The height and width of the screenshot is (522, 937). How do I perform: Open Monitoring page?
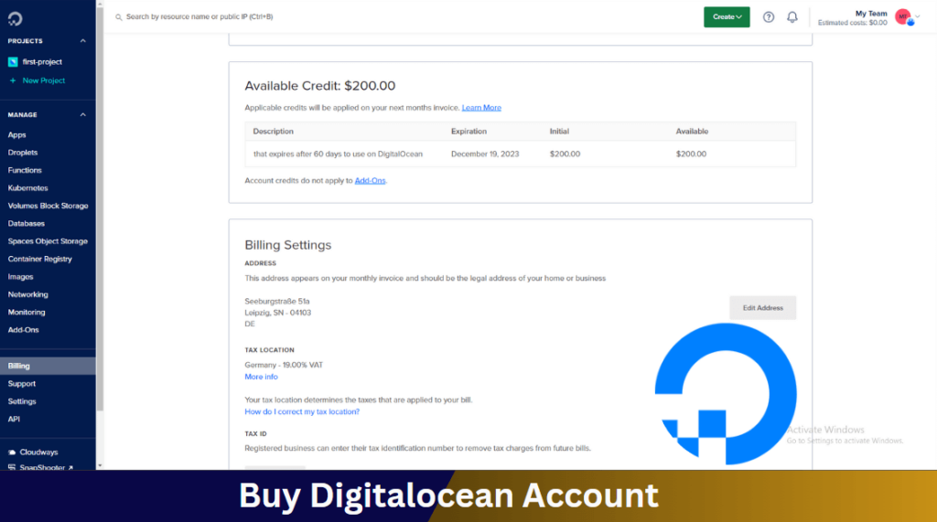(x=27, y=313)
